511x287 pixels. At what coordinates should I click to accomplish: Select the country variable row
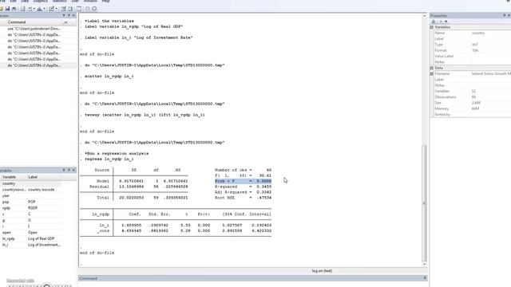(30, 183)
